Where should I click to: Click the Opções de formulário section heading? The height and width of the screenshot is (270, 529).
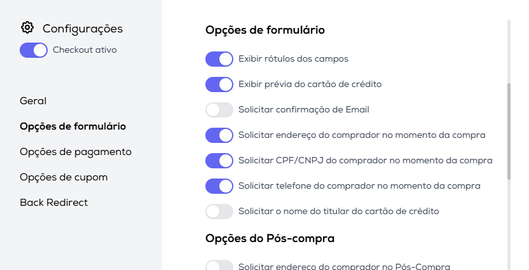coord(265,30)
